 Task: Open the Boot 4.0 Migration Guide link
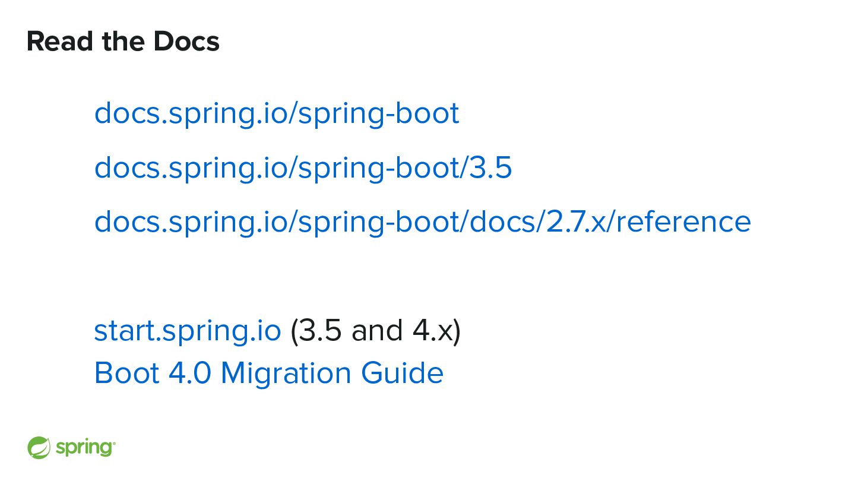click(268, 374)
